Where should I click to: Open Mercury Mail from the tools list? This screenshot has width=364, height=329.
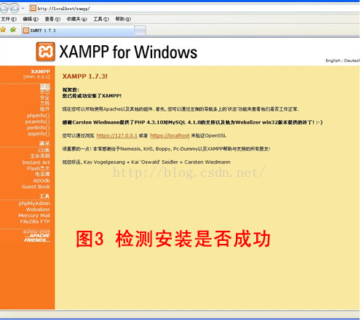click(x=34, y=215)
